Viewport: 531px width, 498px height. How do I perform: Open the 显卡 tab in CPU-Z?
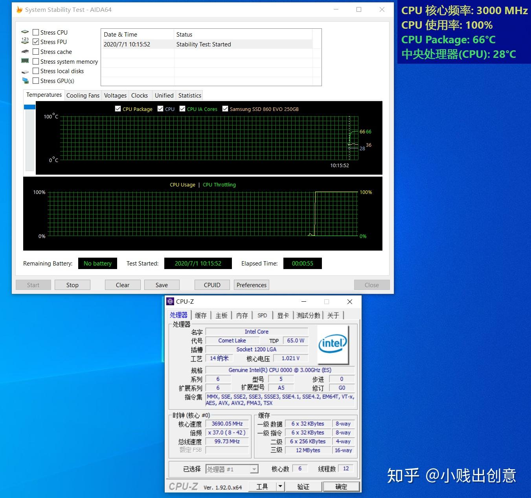[283, 315]
